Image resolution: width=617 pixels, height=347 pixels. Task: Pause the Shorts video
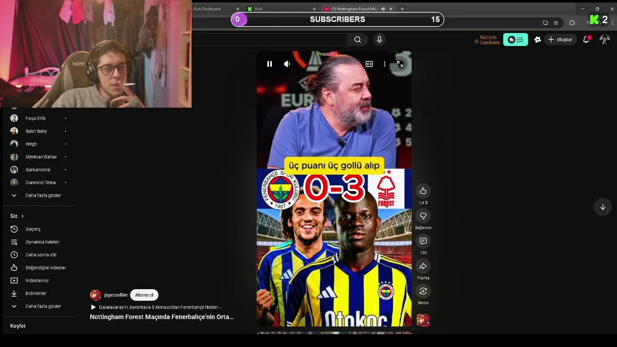click(269, 64)
